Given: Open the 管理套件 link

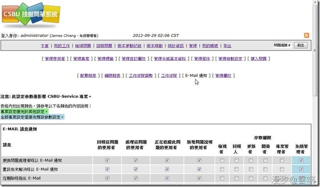Looking at the screenshot, I should click(x=202, y=59).
